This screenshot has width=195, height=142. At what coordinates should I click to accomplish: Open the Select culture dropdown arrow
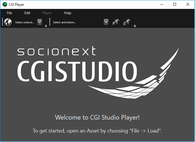(40, 22)
